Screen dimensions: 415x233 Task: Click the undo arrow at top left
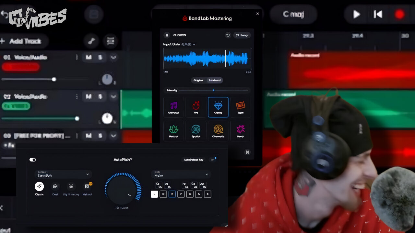[5, 14]
